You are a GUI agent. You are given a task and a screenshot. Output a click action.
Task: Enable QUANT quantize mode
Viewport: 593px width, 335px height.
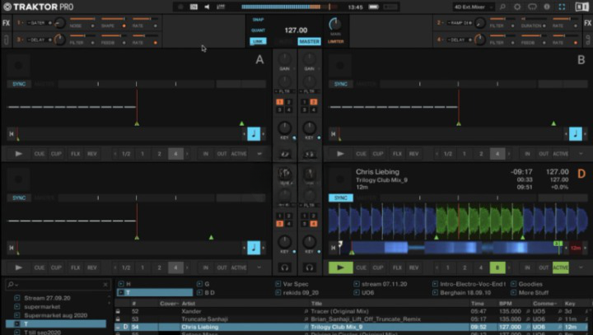click(x=258, y=30)
